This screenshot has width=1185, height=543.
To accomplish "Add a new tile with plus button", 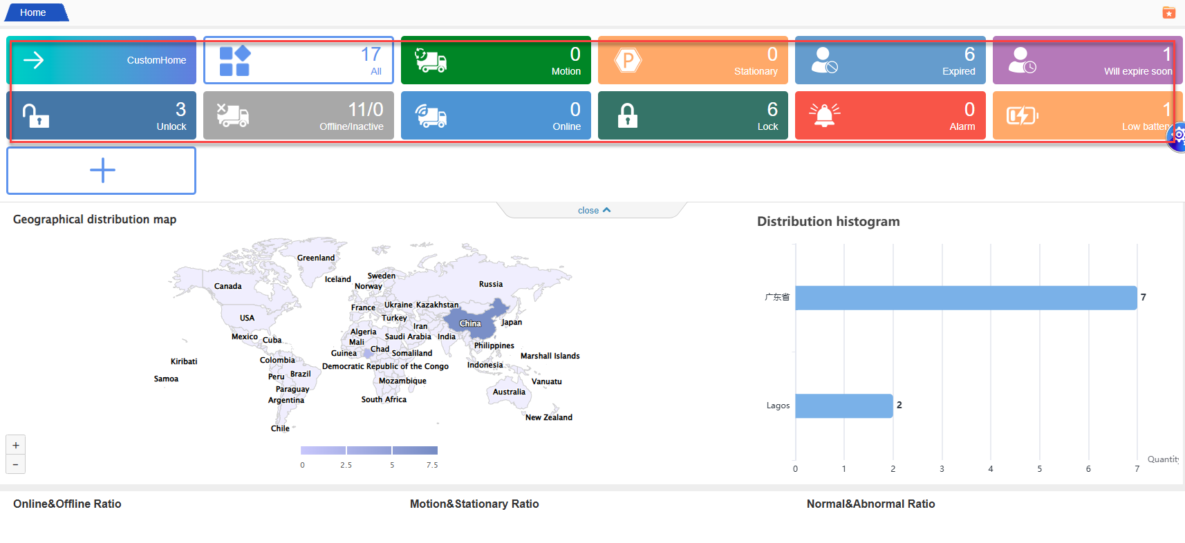I will tap(102, 171).
